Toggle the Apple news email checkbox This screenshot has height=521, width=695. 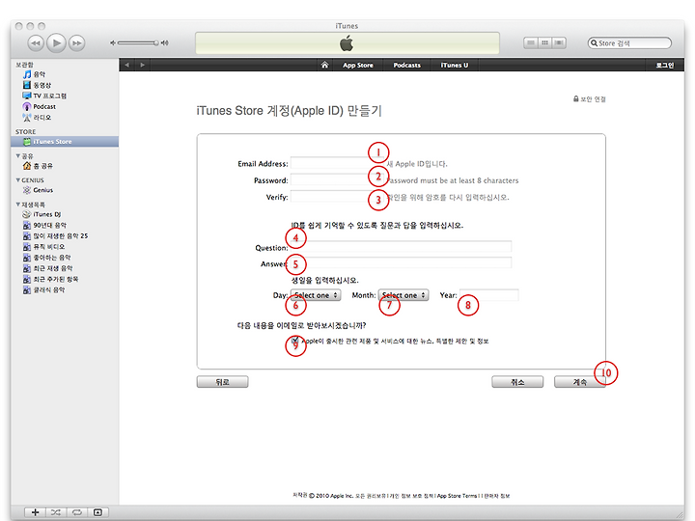tap(295, 341)
